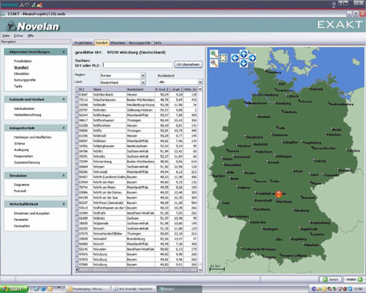
Task: Open Heizkörper und Heizflächen in navigation
Action: coord(33,137)
